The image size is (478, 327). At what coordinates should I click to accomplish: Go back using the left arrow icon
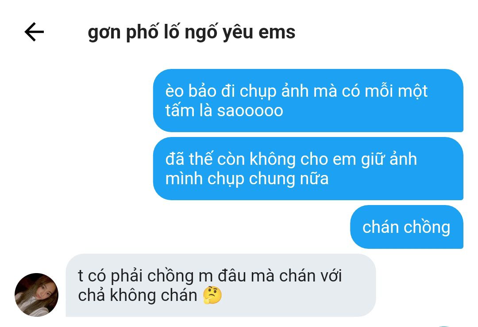point(34,32)
